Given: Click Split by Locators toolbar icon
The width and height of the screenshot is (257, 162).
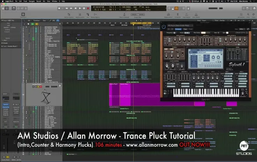Looking at the screenshot, I should pyautogui.click(x=80, y=14).
